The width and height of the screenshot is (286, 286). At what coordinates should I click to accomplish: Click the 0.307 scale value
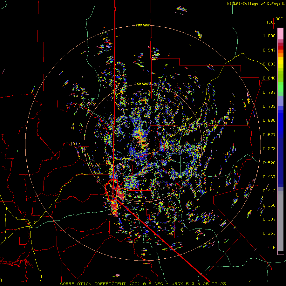click(269, 219)
